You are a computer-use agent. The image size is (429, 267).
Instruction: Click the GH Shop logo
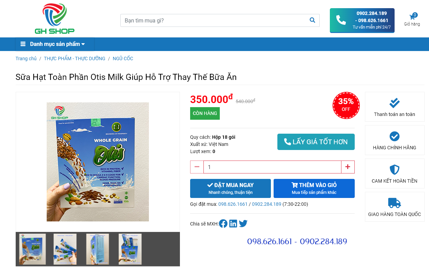coord(55,18)
